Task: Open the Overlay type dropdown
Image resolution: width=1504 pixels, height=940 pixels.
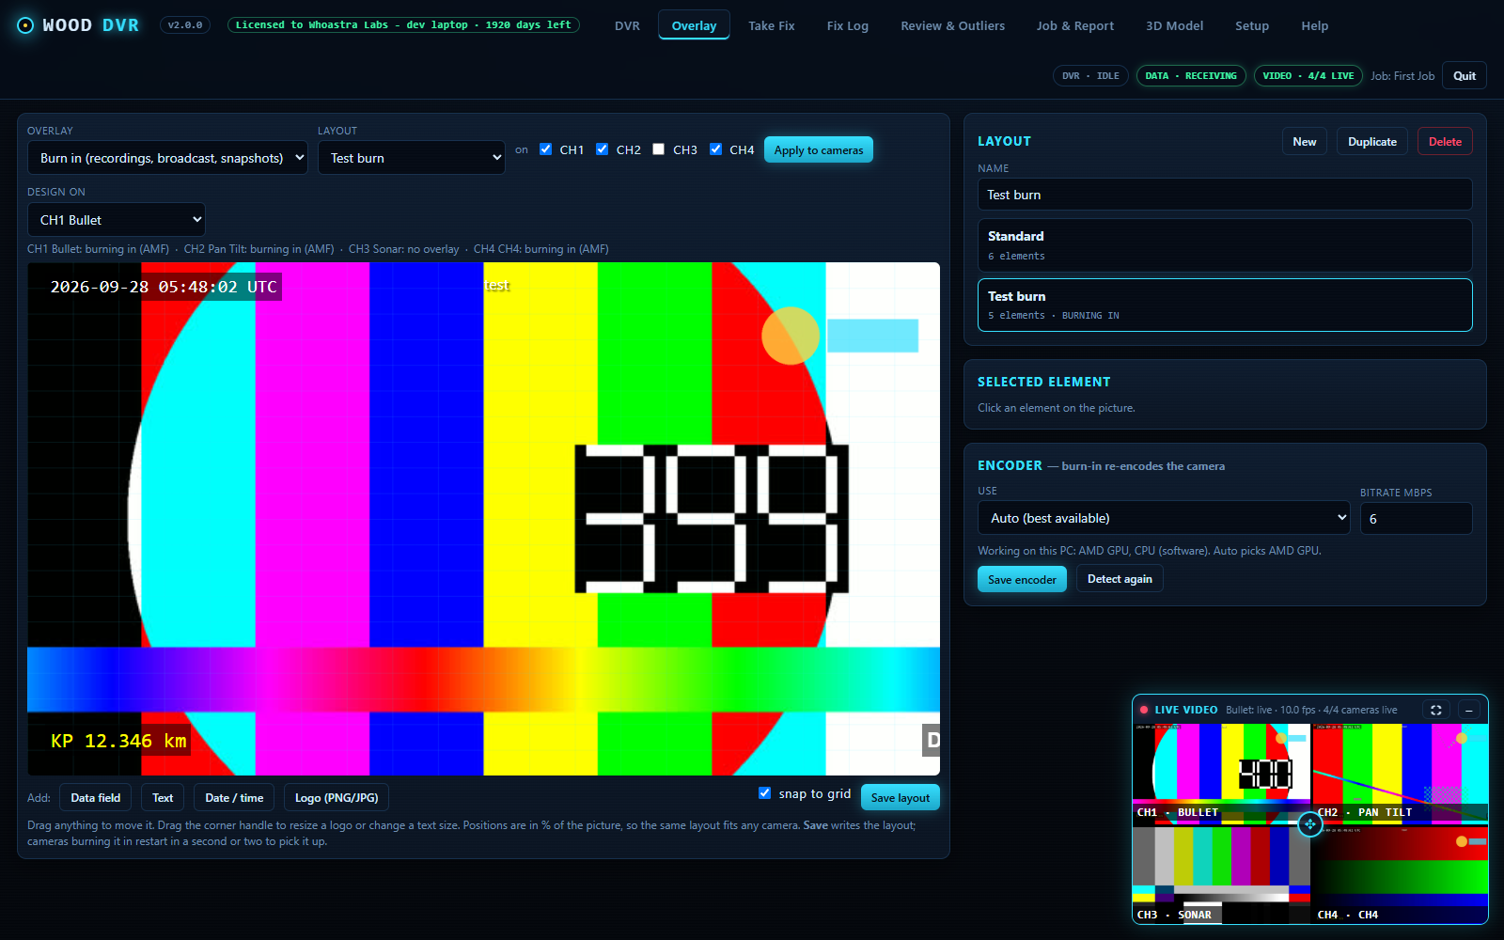Action: (x=167, y=158)
